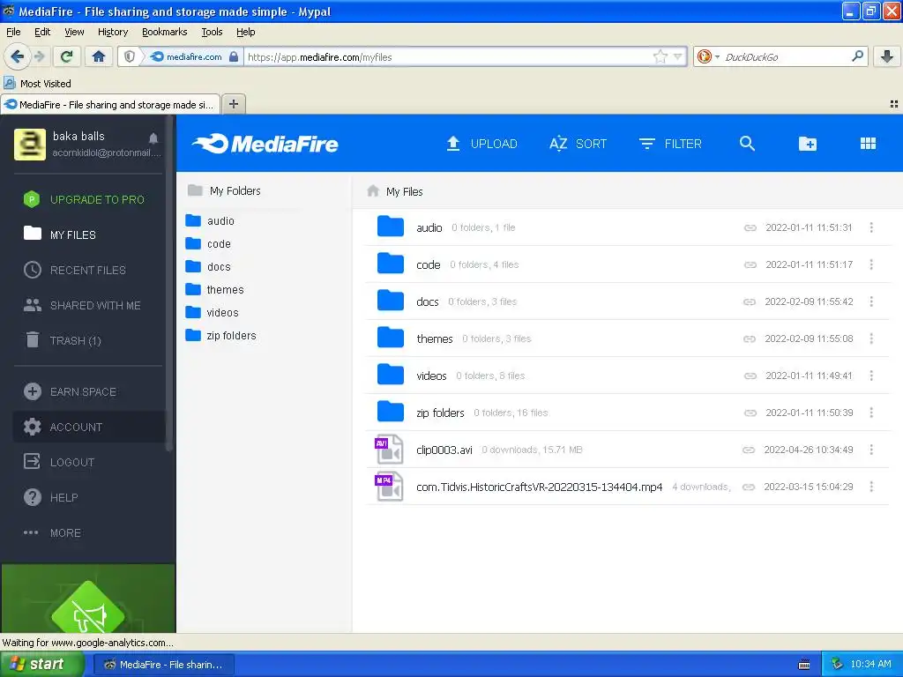
Task: Open the Help menu in browser menu bar
Action: pos(245,32)
